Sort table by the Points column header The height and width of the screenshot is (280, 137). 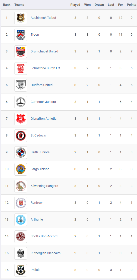click(132, 5)
